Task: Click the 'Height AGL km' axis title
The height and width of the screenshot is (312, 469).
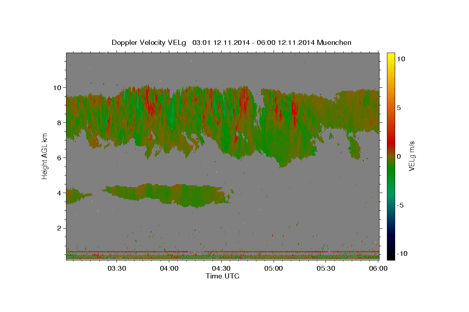Action: pos(45,156)
